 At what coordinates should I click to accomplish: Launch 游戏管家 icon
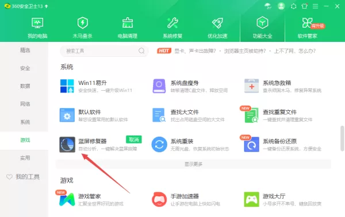[x=67, y=199]
